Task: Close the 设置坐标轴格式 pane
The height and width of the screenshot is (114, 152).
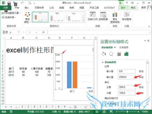Action: [148, 41]
